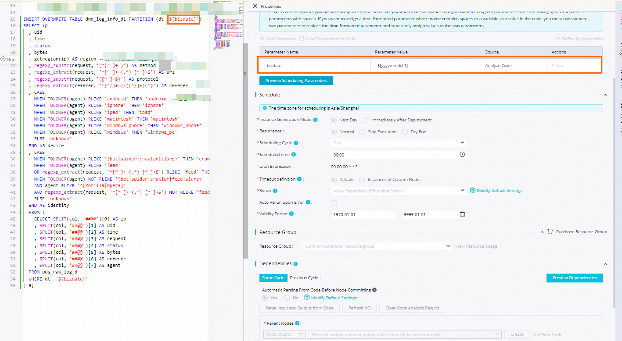Click help icon next to Auto Rerun upon Error
This screenshot has width=622, height=341.
(x=308, y=202)
